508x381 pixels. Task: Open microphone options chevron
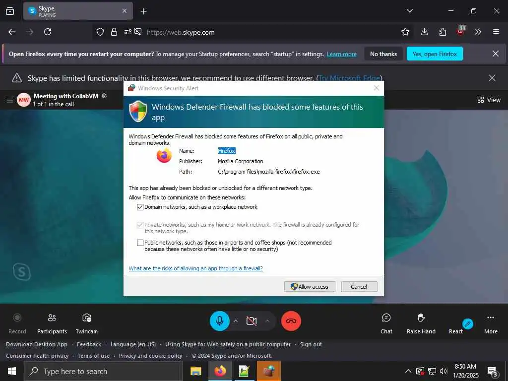coord(236,321)
